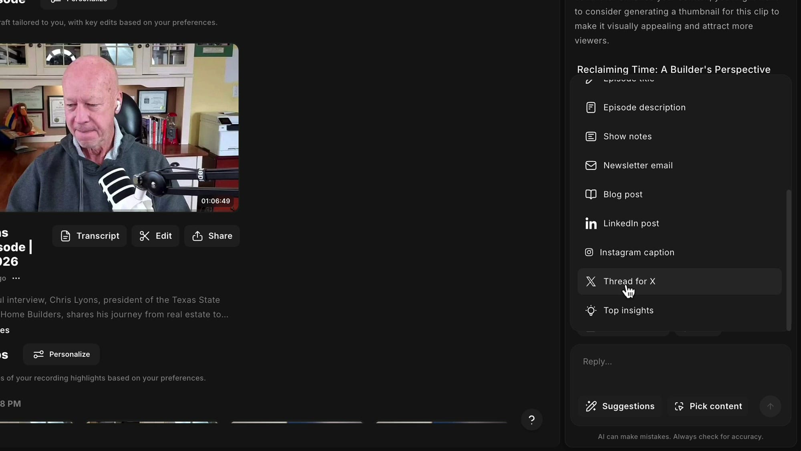Screen dimensions: 801x451
Task: Click the upward send arrow button
Action: (770, 406)
